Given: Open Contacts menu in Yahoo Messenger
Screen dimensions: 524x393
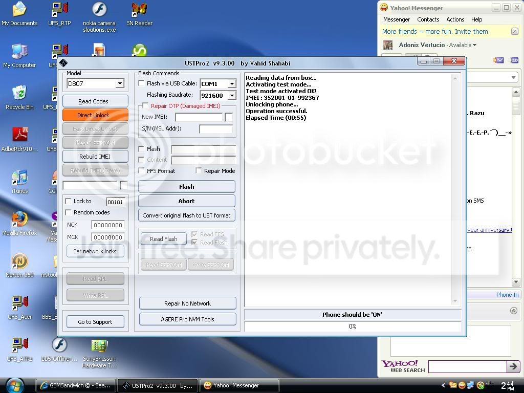Looking at the screenshot, I should 428,19.
